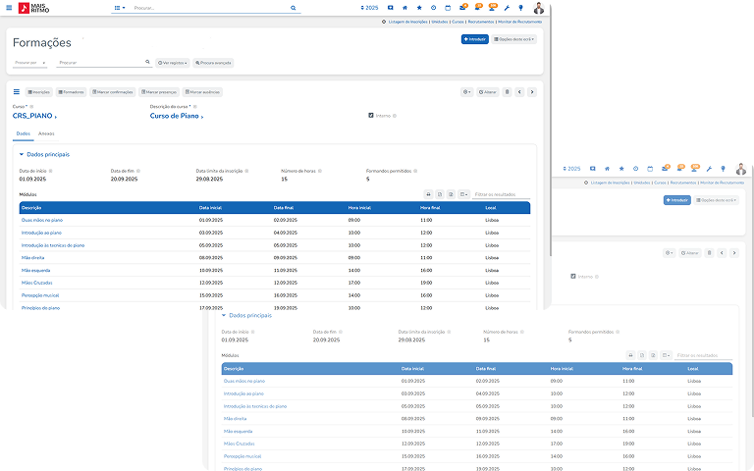Open the user avatar in the top-left window's navbar
The height and width of the screenshot is (471, 754).
point(538,8)
